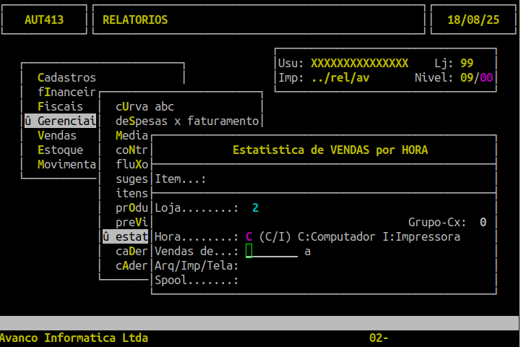Choose the highlighted estat submenu item

coord(125,236)
